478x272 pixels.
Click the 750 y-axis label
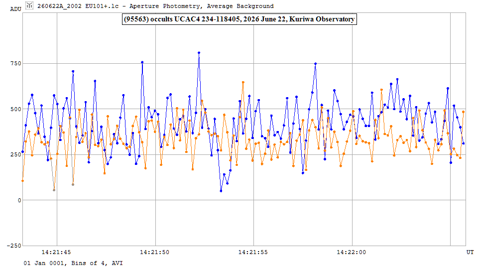[16, 63]
